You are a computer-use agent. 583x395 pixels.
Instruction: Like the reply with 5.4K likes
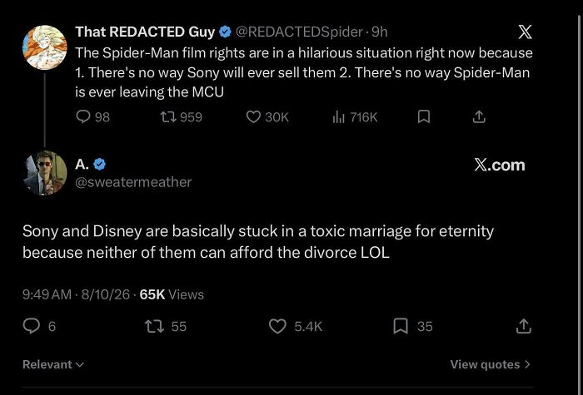tap(296, 326)
